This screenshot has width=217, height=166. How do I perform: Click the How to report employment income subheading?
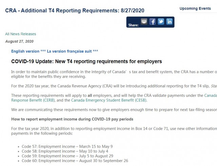click(72, 119)
